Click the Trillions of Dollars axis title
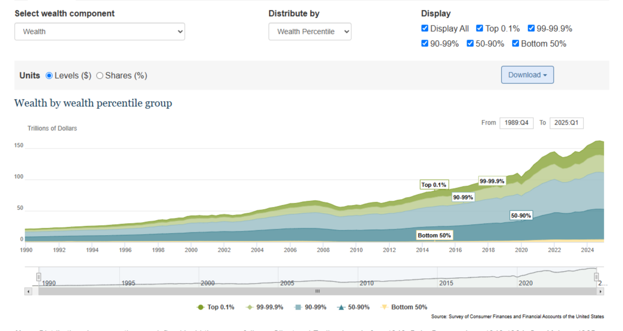 click(x=52, y=128)
